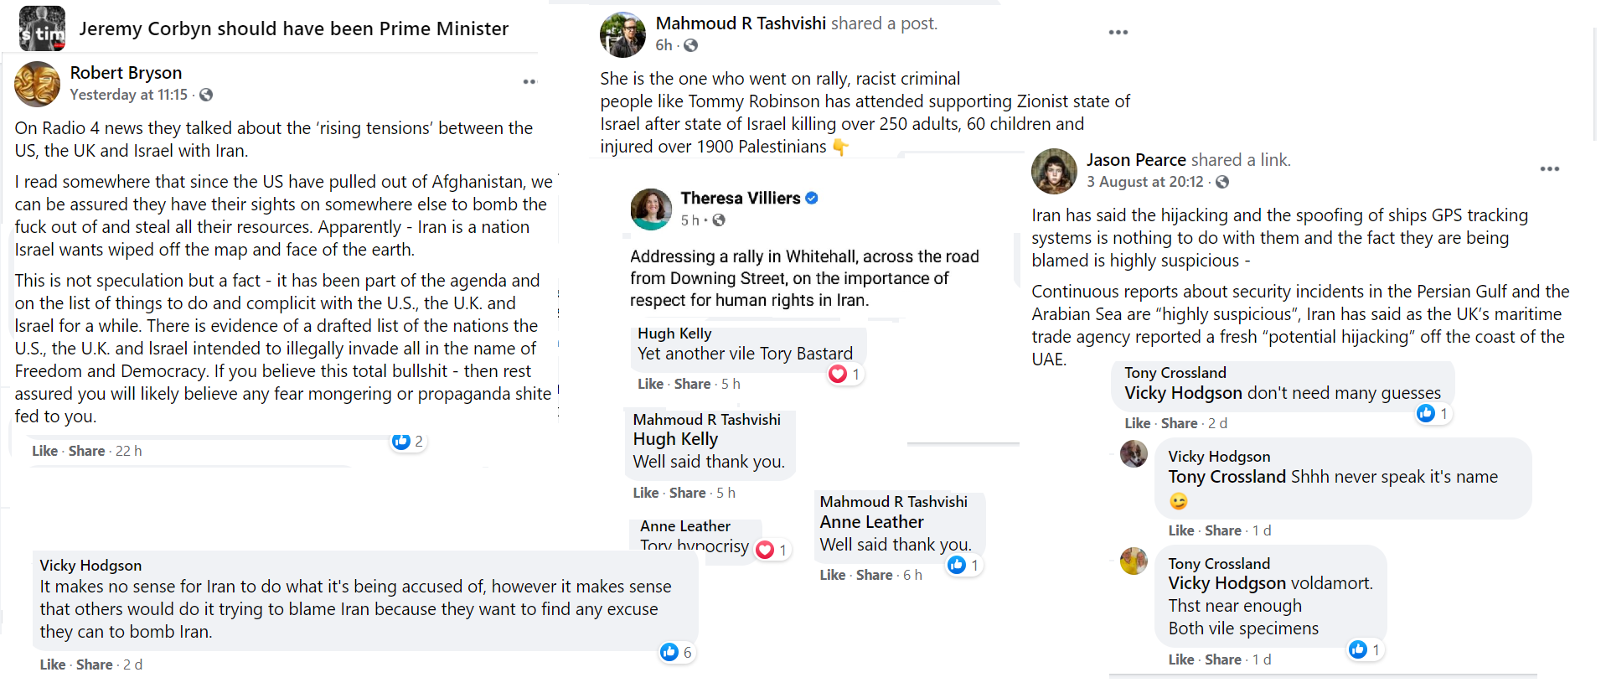Viewport: 1601px width, 693px height.
Task: Share Robert Bryson's Radio 4 post
Action: pyautogui.click(x=86, y=451)
